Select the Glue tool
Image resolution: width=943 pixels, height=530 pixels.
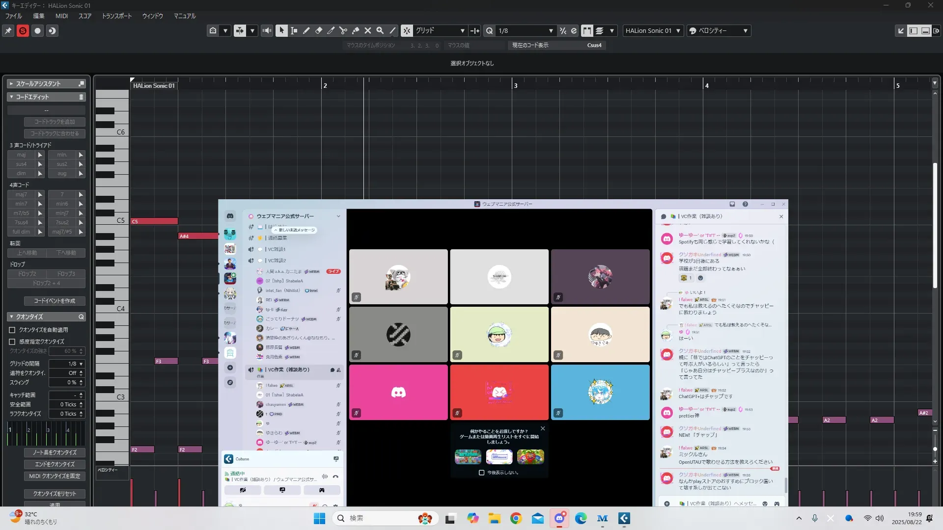[x=355, y=30]
